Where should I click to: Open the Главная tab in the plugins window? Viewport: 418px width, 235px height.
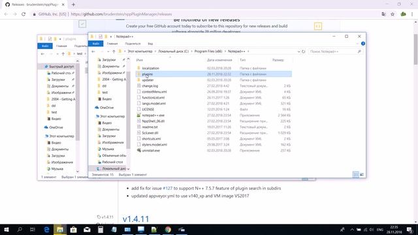pyautogui.click(x=61, y=46)
